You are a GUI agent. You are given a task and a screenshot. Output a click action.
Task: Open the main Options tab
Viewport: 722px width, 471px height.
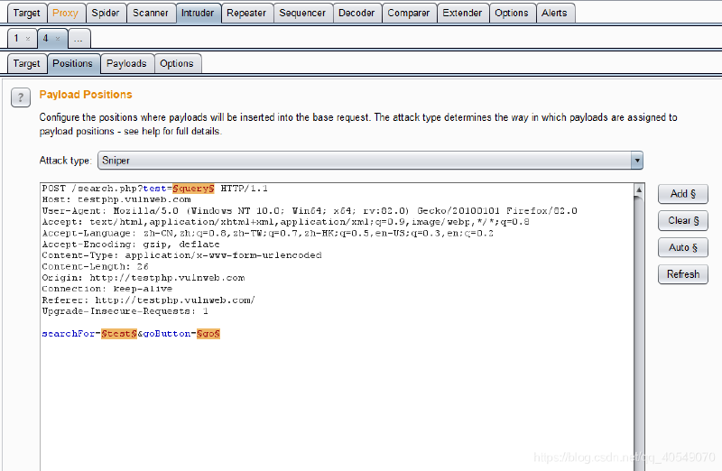[512, 13]
